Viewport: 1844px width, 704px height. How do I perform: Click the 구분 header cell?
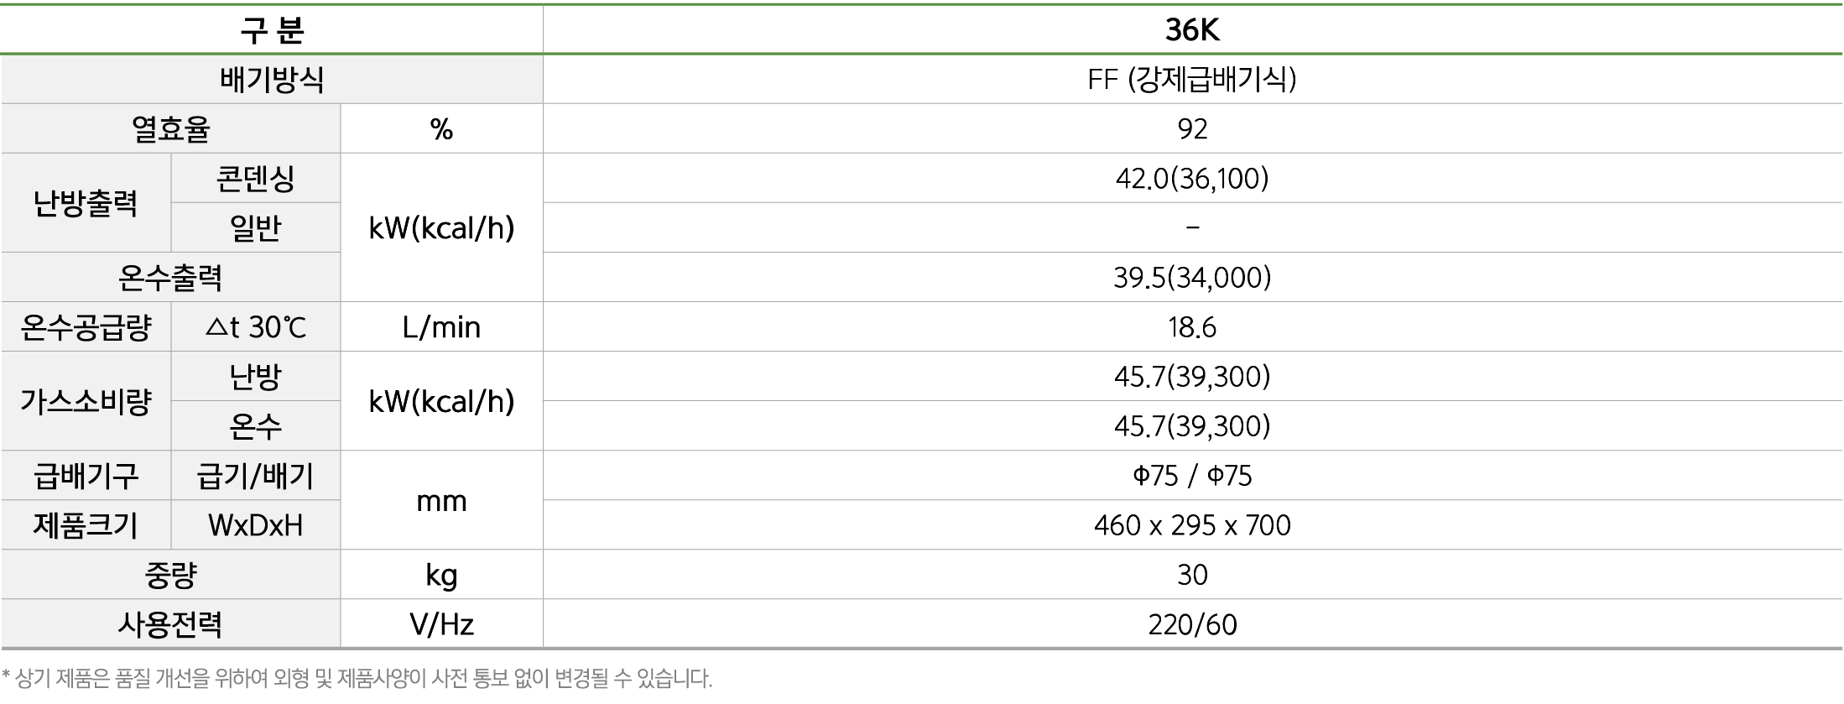(x=272, y=30)
